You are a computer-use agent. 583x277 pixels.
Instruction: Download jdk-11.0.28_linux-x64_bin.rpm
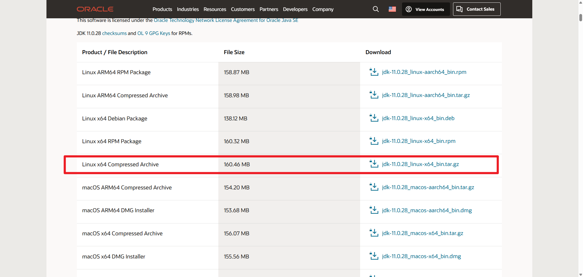tap(419, 141)
